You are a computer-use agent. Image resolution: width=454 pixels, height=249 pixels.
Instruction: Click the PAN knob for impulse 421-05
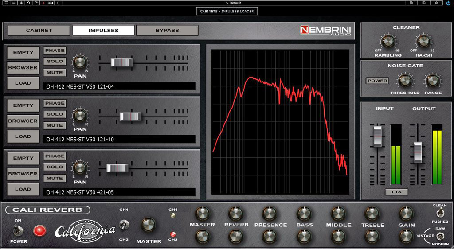pyautogui.click(x=80, y=168)
